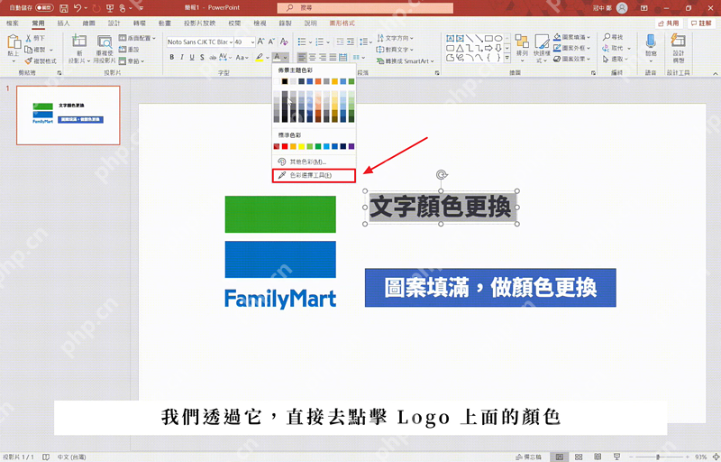Click the Undo arrow icon
This screenshot has width=721, height=462.
coord(78,8)
